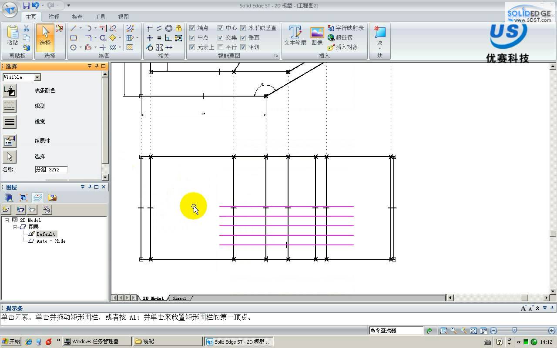Image resolution: width=557 pixels, height=348 pixels.
Task: Open the IntelliSketch (智能草图) dialog launcher
Action: click(x=276, y=56)
